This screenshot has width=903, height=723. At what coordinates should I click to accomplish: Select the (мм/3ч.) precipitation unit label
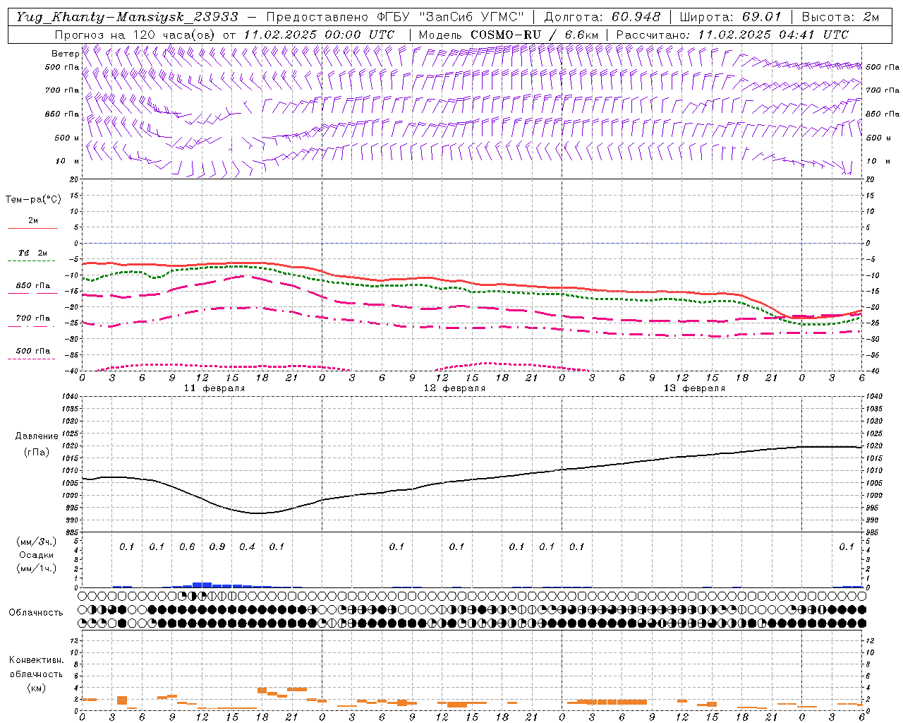click(37, 542)
